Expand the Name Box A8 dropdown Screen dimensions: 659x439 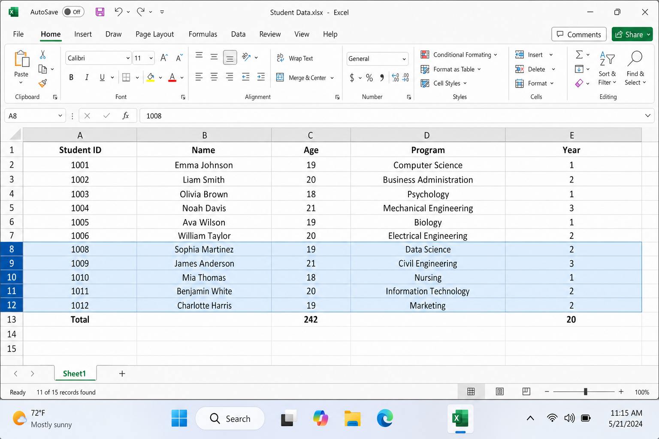60,116
